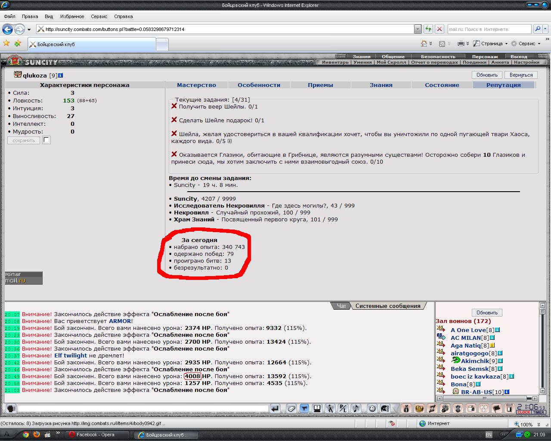Click the IE Print icon

[x=461, y=43]
